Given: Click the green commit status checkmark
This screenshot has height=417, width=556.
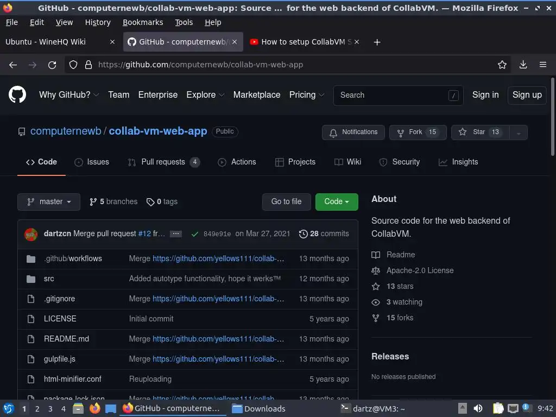Looking at the screenshot, I should [x=195, y=234].
